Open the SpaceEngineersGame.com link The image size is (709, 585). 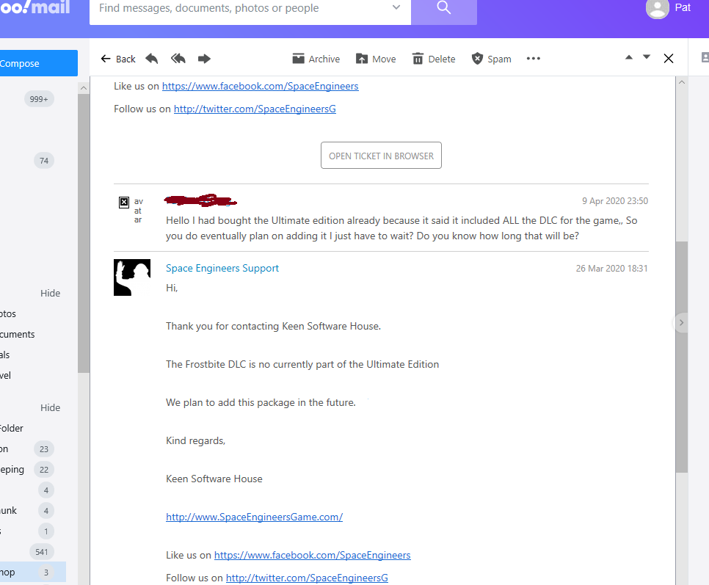point(254,517)
